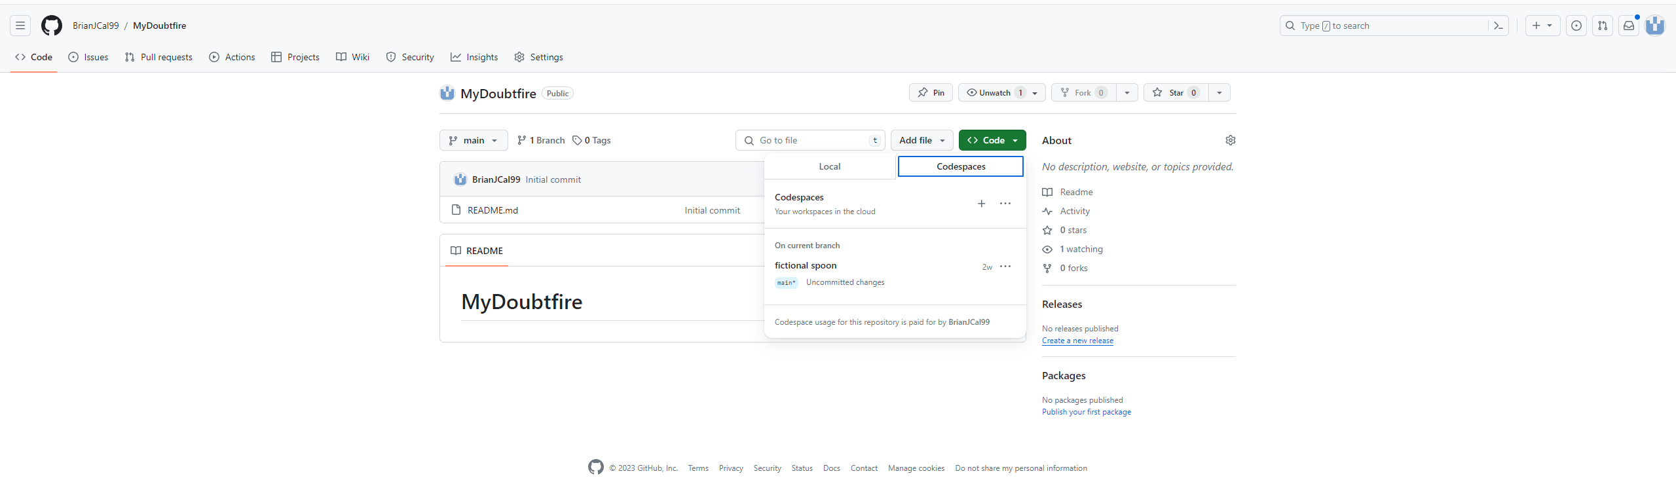Open the issues icon in top header

coord(1576,26)
